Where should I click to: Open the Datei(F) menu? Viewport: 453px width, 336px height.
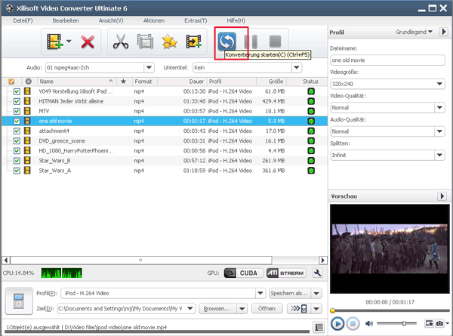23,20
